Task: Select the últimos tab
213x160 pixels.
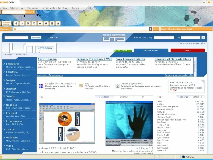Action: [124, 97]
